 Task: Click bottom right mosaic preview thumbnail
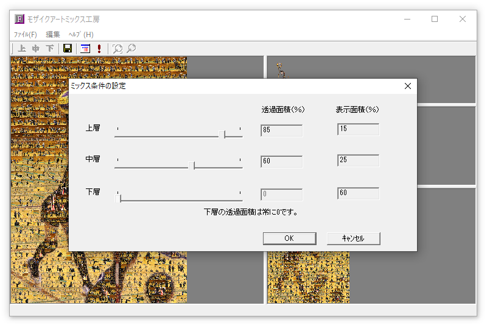tap(309, 277)
